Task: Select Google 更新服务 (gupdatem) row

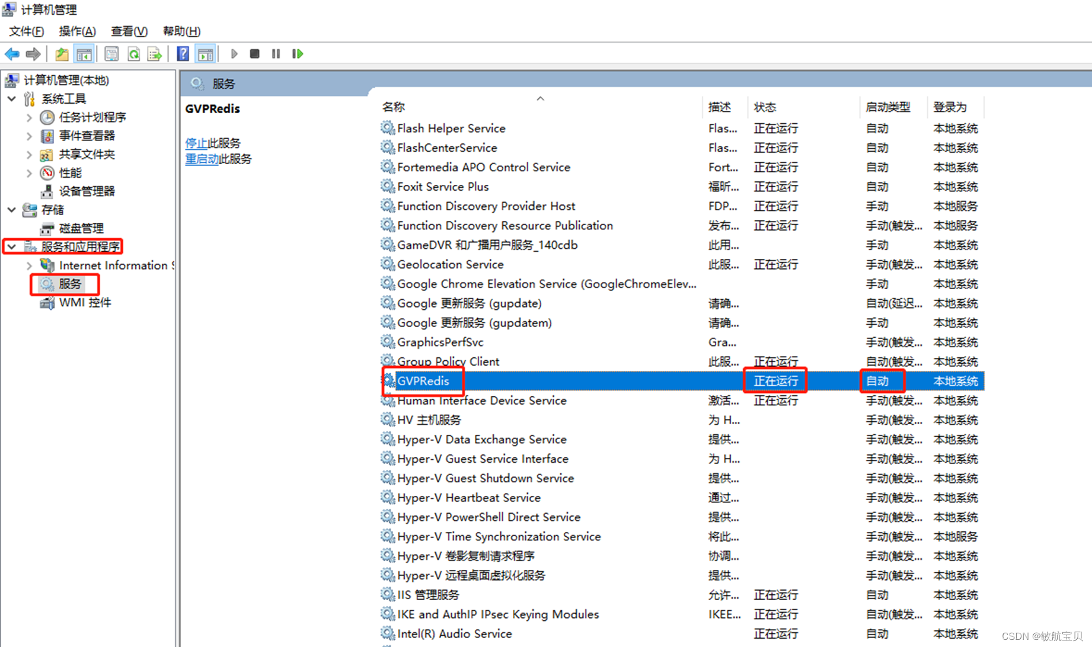Action: [682, 323]
